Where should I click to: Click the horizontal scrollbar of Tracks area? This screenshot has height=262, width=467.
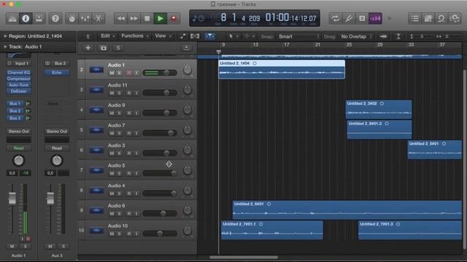244,258
